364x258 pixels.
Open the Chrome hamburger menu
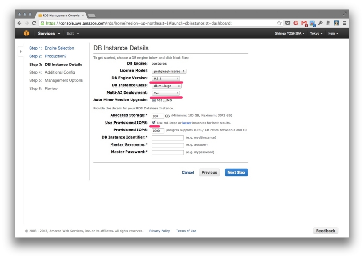[344, 23]
